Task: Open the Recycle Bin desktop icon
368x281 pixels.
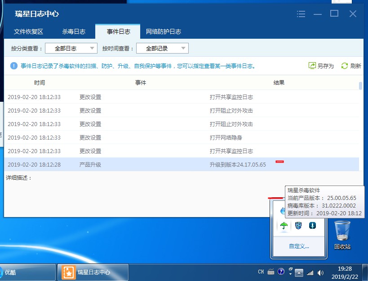Action: tap(342, 231)
